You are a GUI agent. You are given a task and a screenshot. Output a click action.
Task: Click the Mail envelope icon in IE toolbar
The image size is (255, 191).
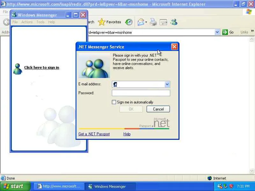pos(141,22)
